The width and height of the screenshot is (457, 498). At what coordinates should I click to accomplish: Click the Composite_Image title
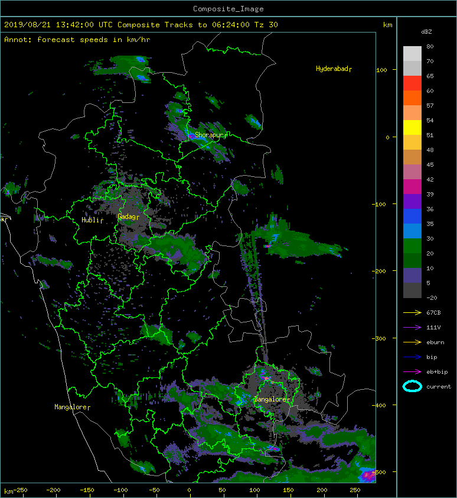tap(228, 9)
